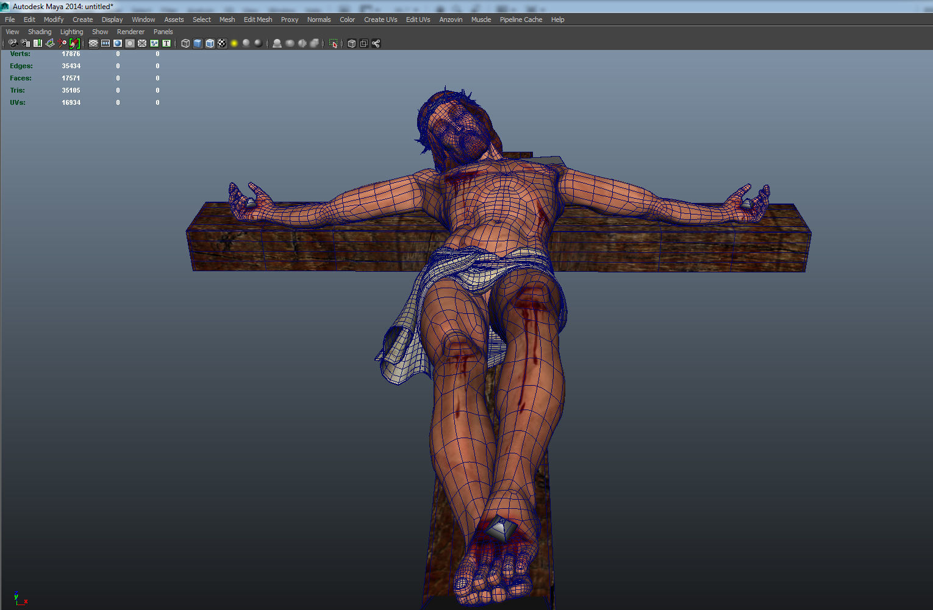The height and width of the screenshot is (610, 933).
Task: Open the panel View menu
Action: point(12,32)
